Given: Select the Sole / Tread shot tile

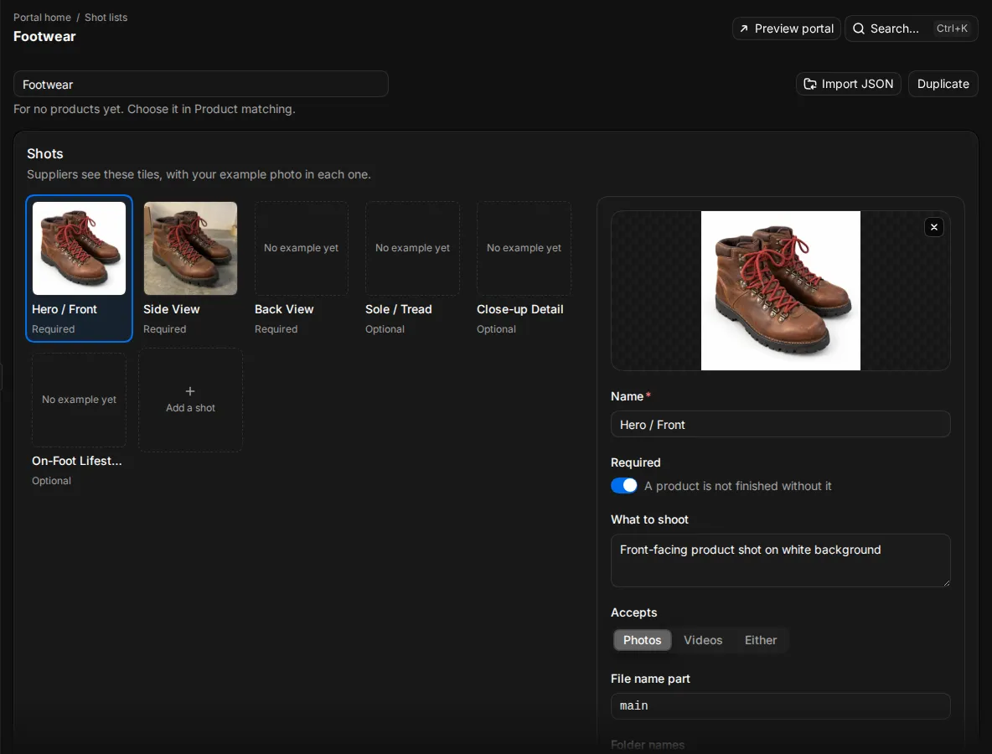Looking at the screenshot, I should [412, 248].
